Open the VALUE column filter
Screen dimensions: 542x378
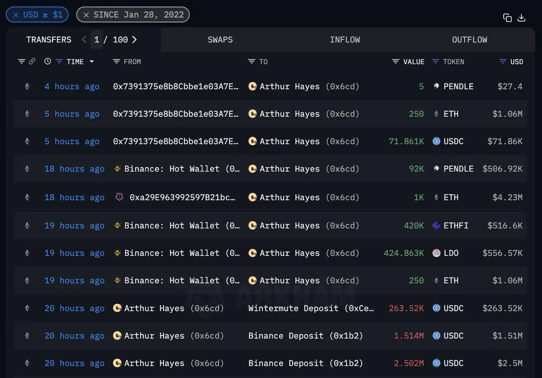pyautogui.click(x=396, y=61)
